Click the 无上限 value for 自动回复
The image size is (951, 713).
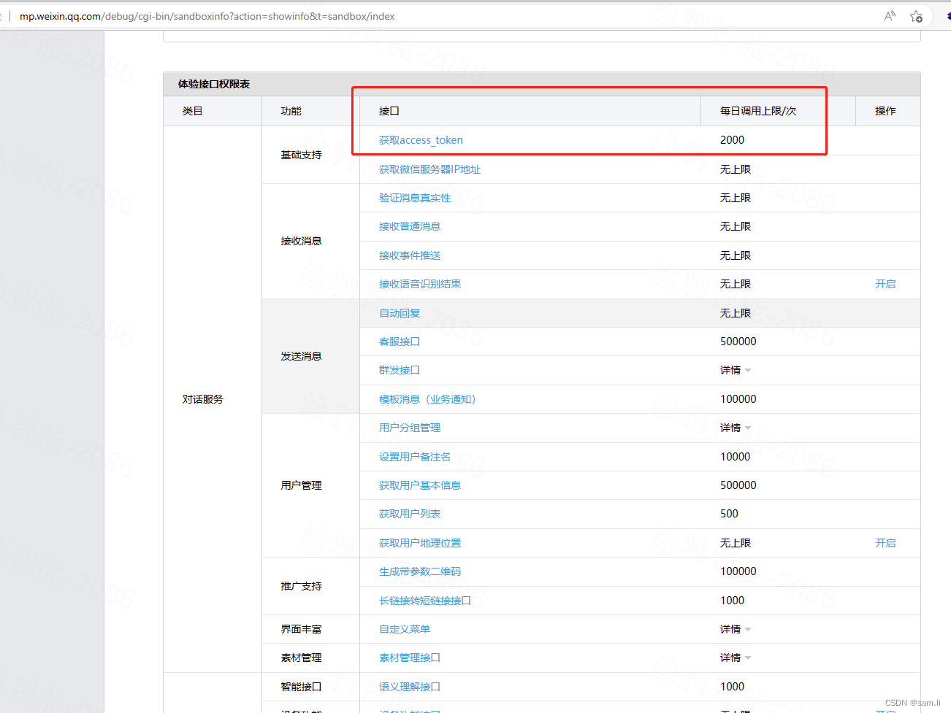point(735,313)
